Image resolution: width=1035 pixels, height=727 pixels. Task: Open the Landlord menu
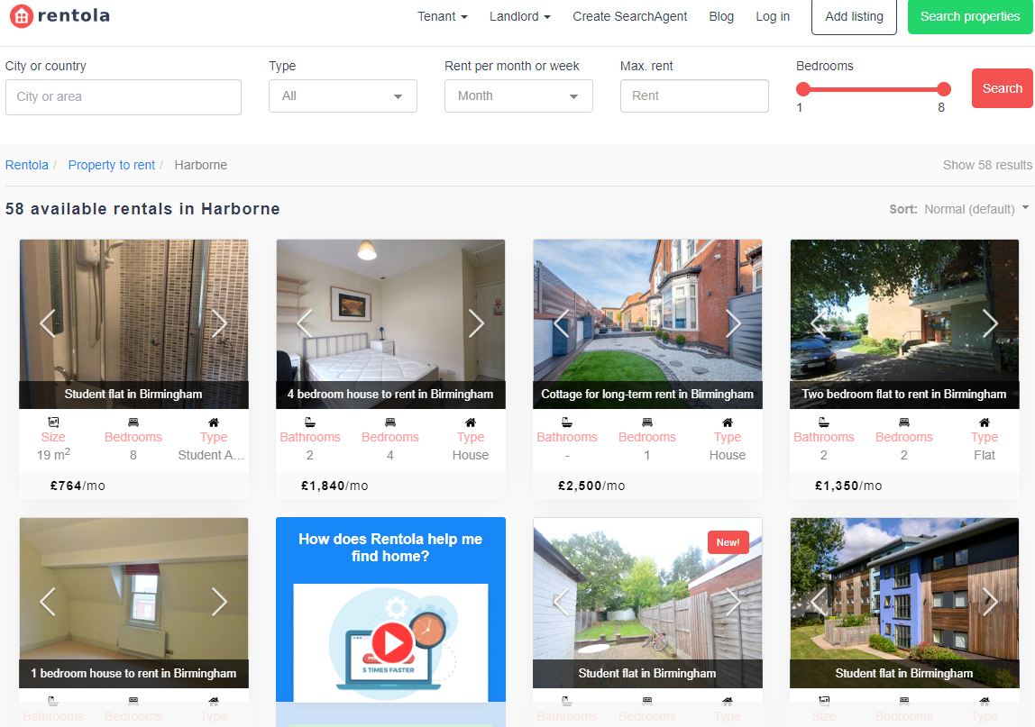click(519, 16)
